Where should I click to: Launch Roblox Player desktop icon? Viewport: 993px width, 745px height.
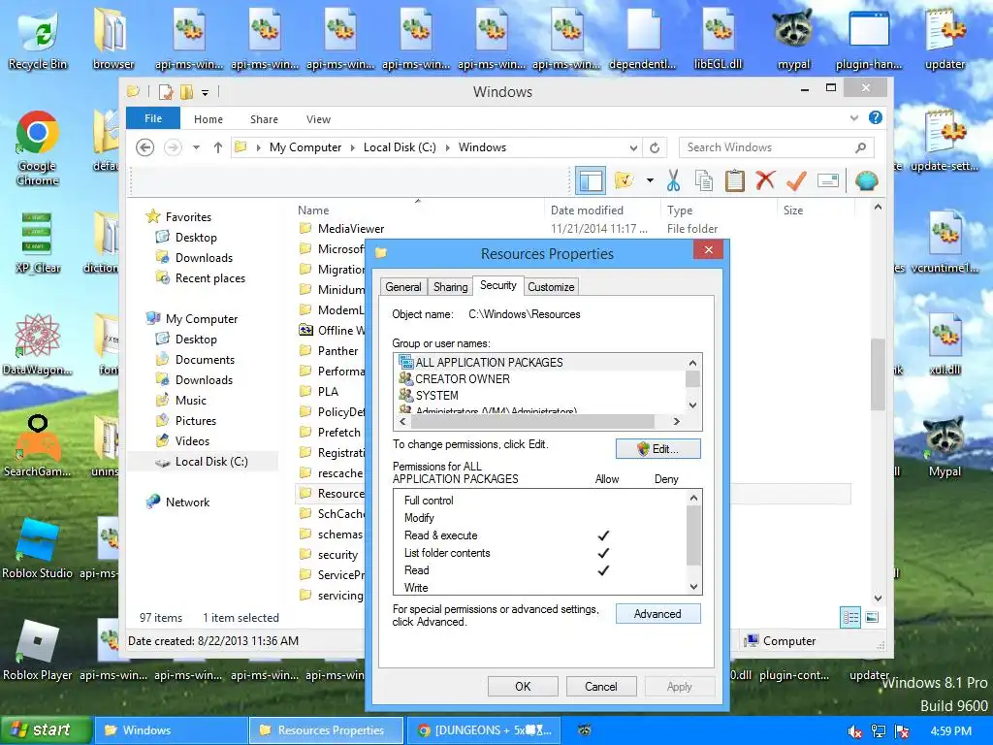tap(38, 650)
